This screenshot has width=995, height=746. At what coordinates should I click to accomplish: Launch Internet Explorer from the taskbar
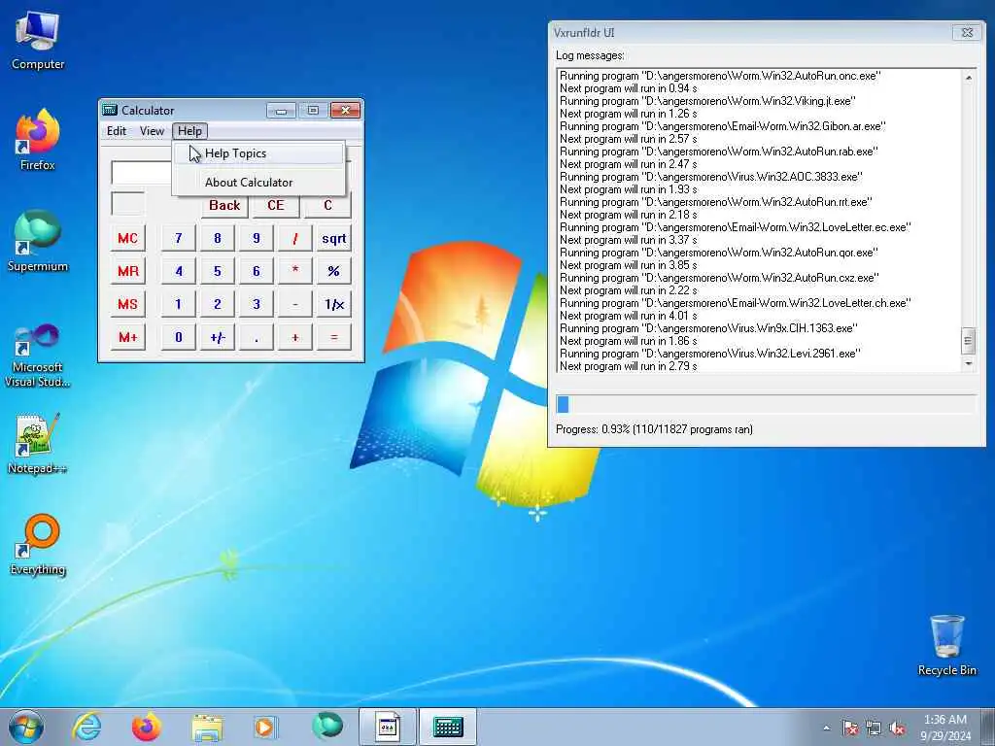86,727
